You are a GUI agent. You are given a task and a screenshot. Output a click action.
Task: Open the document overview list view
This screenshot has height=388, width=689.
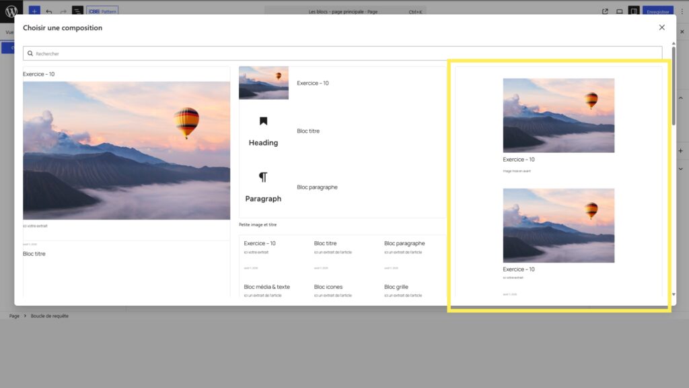[x=77, y=11]
